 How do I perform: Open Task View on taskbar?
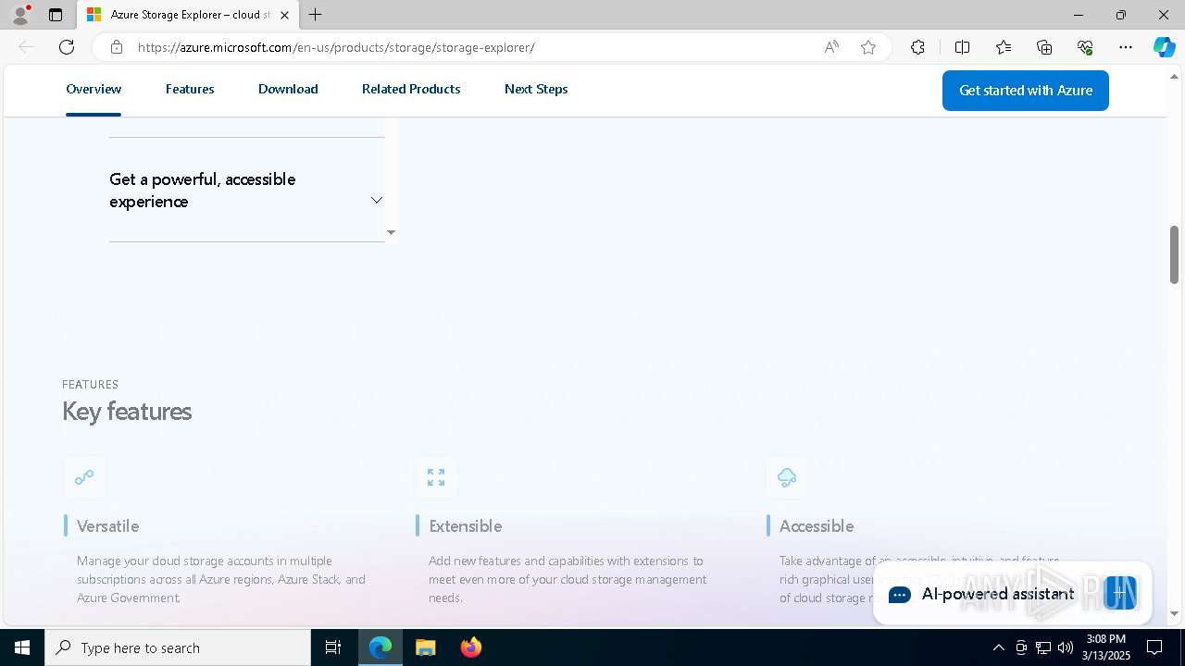[333, 647]
